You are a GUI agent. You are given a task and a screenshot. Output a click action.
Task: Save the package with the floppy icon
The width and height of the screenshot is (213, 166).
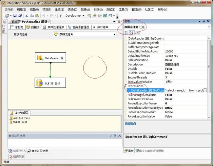[x=15, y=16]
